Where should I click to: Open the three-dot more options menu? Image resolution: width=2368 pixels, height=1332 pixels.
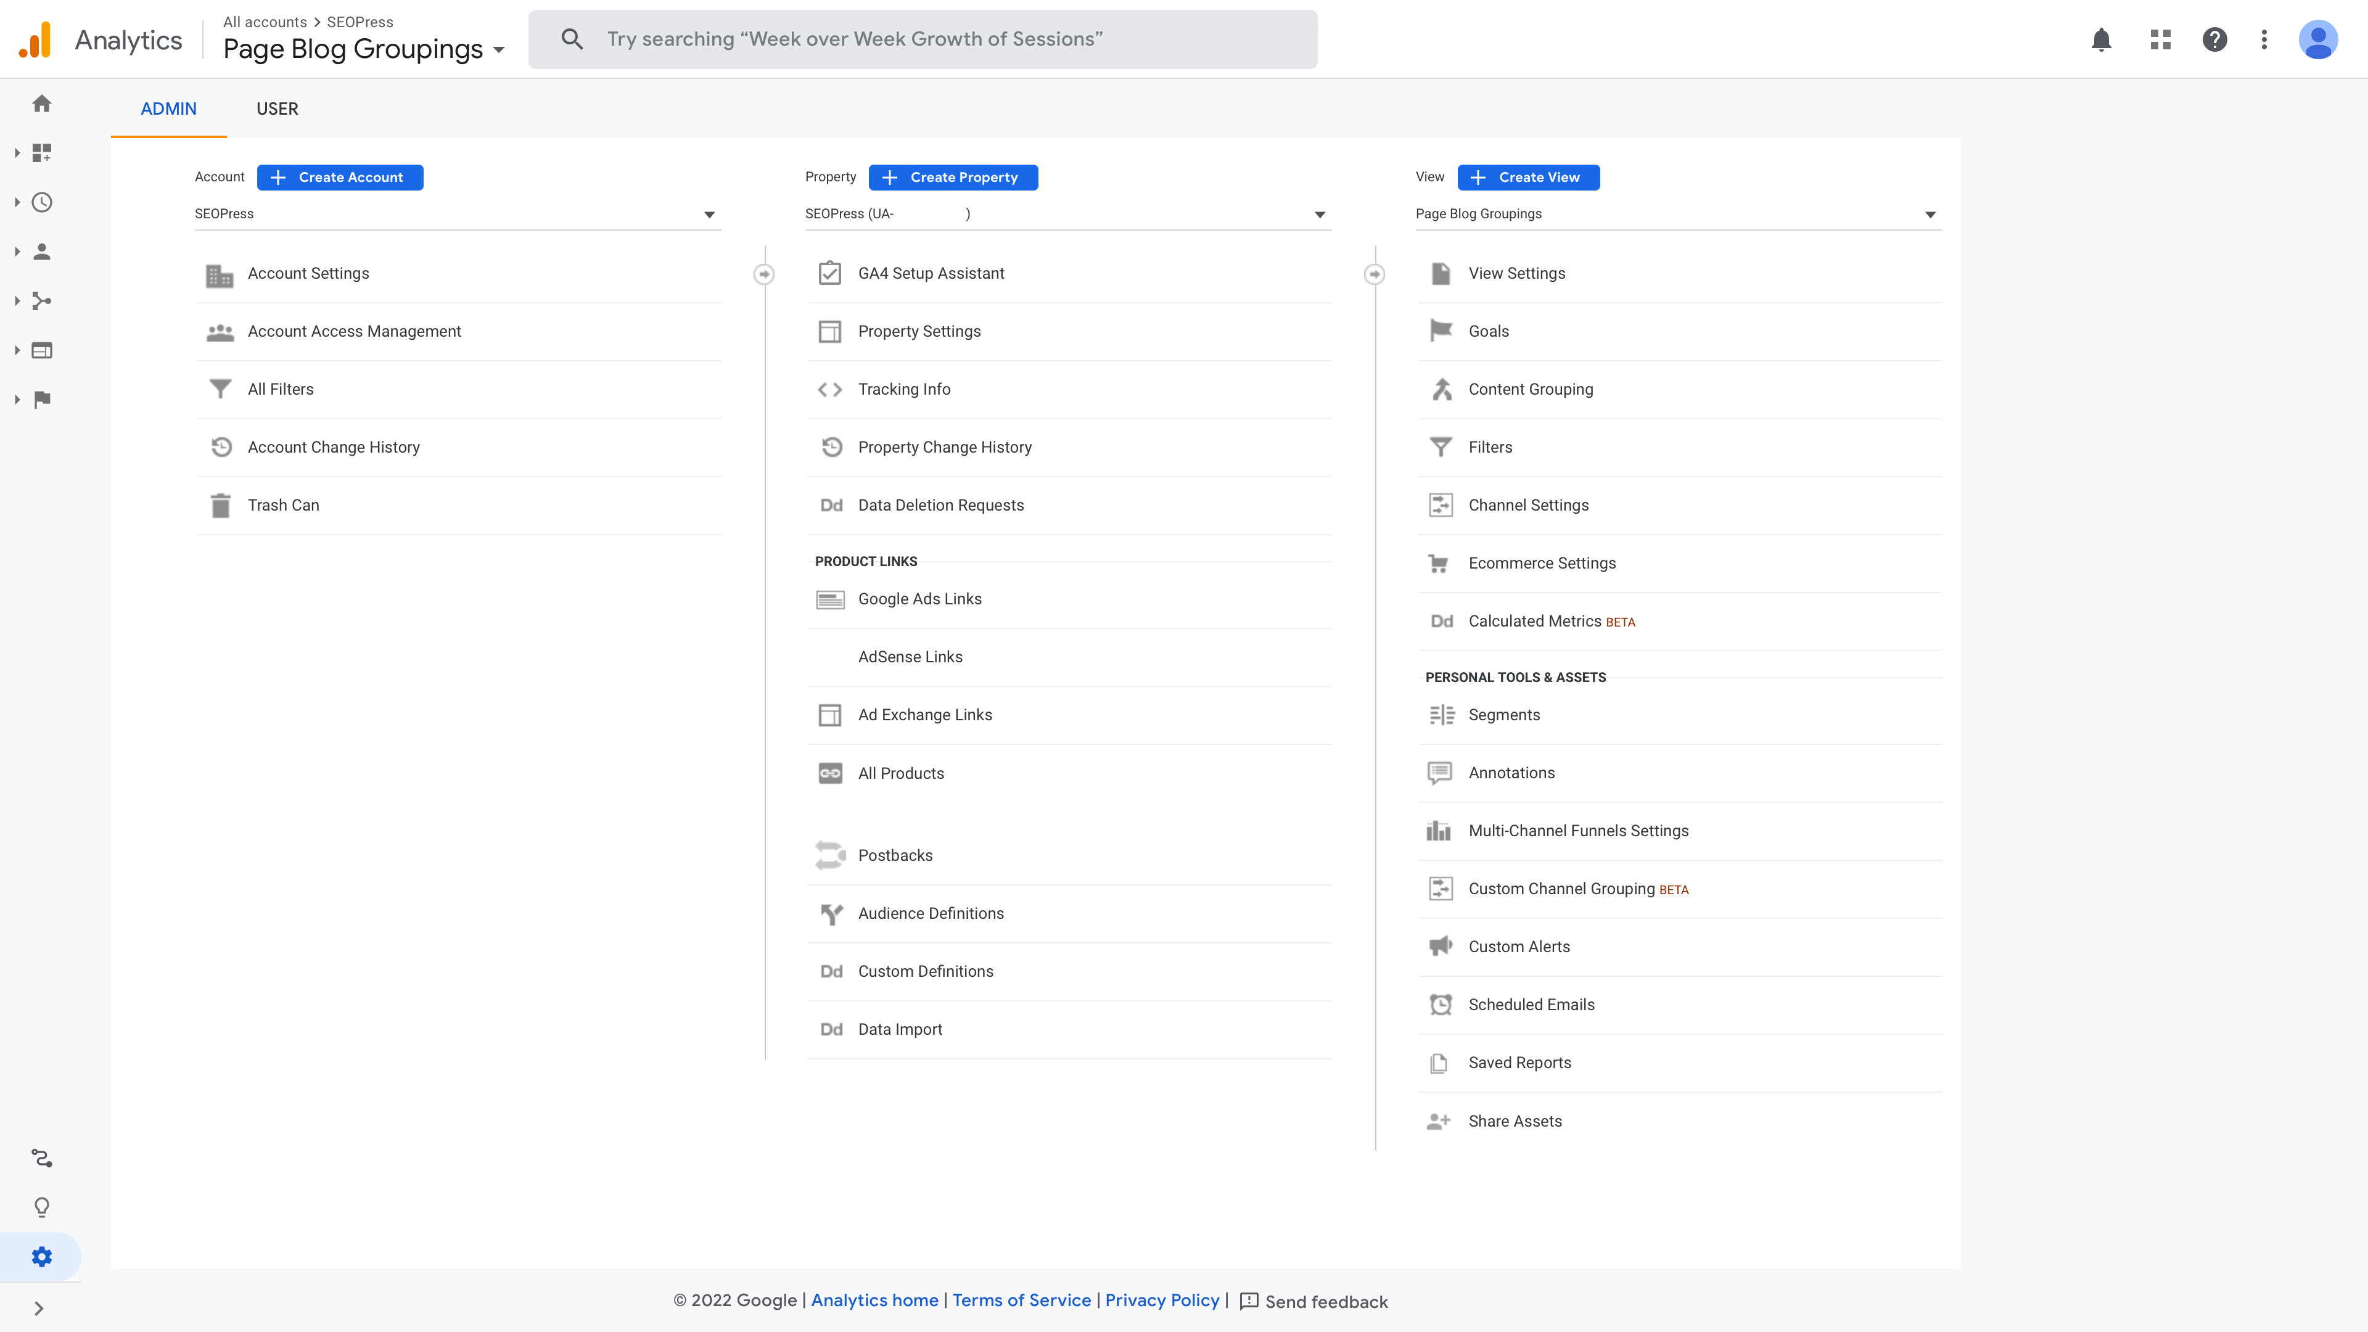pos(2264,39)
